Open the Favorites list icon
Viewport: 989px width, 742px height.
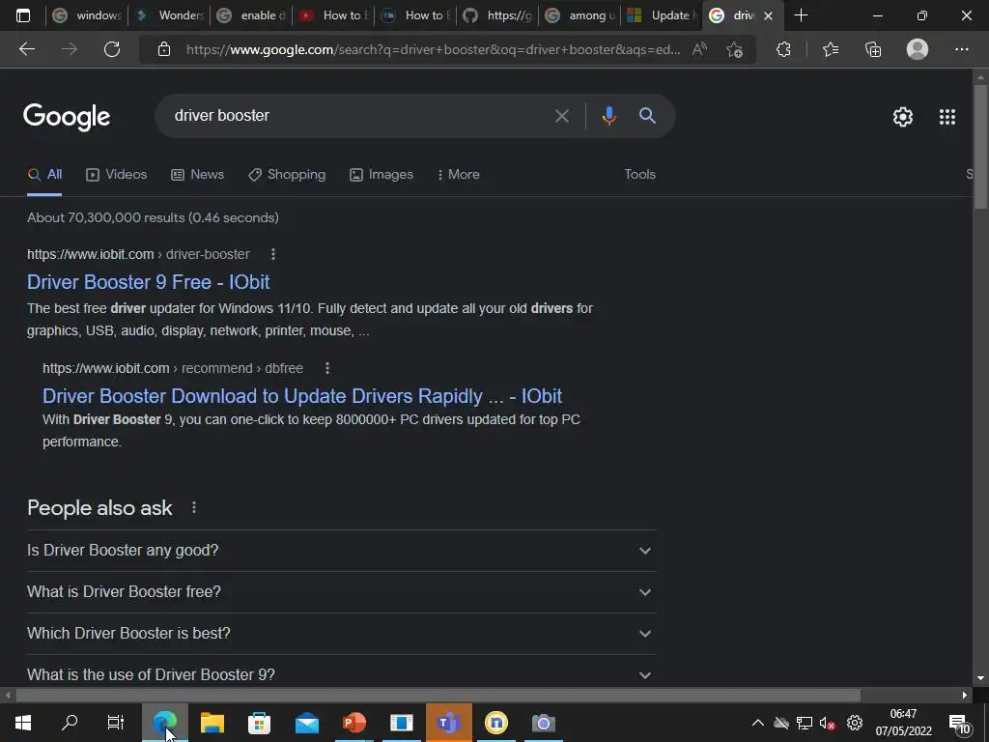(x=831, y=49)
